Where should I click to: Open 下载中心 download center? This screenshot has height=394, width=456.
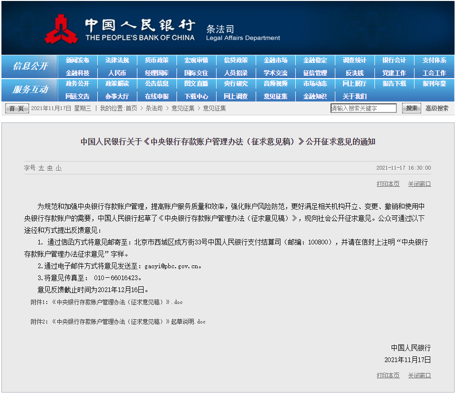pyautogui.click(x=196, y=96)
